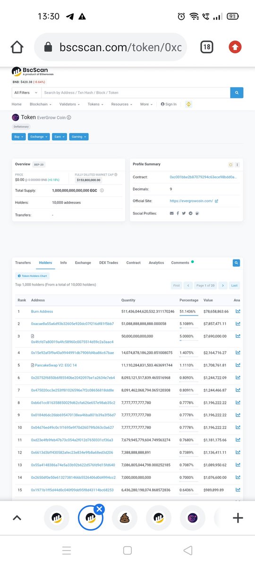
Task: Click the analytics chart icon for Burn Address
Action: tap(238, 311)
